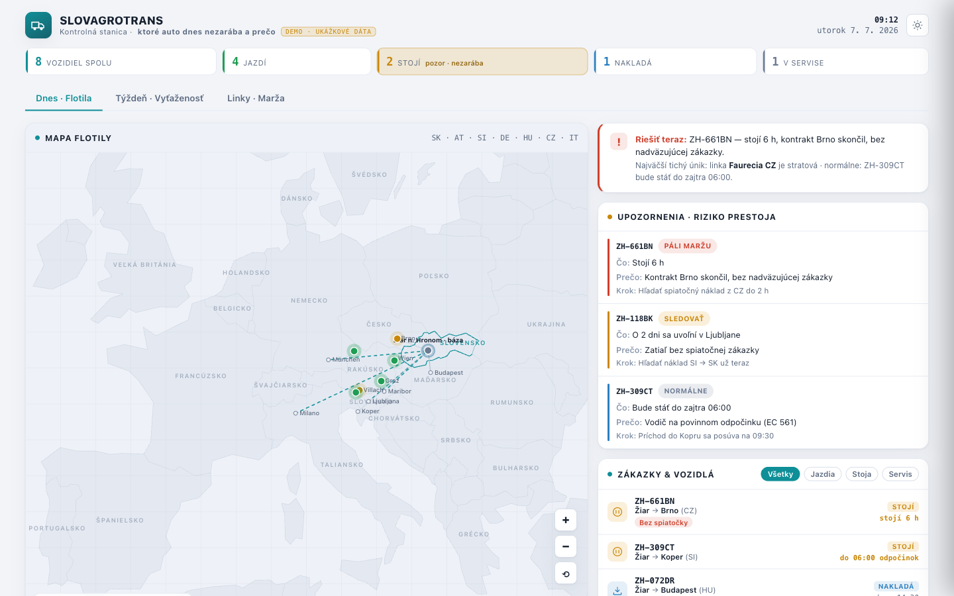Click the Slovagrotrans truck logo
Image resolution: width=954 pixels, height=596 pixels.
pos(38,25)
